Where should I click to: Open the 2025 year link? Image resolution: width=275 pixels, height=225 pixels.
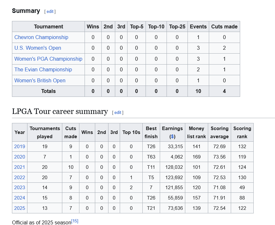coord(20,208)
